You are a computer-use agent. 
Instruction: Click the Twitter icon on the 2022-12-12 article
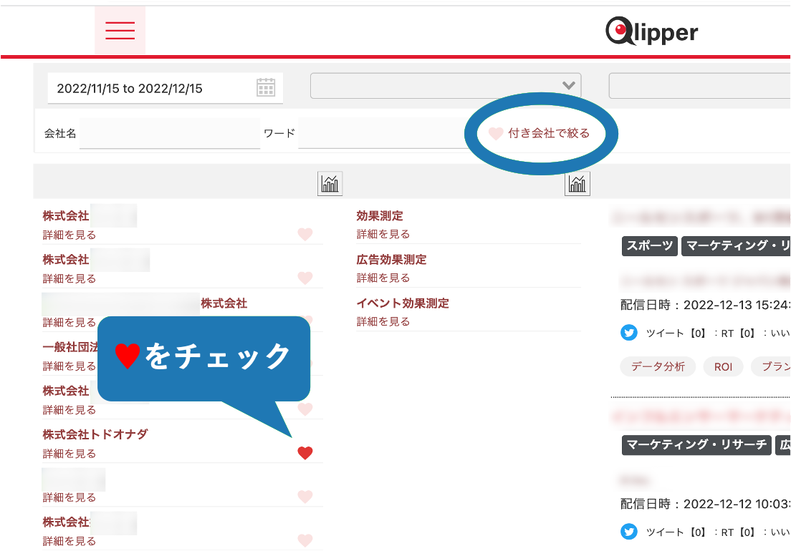(x=629, y=532)
